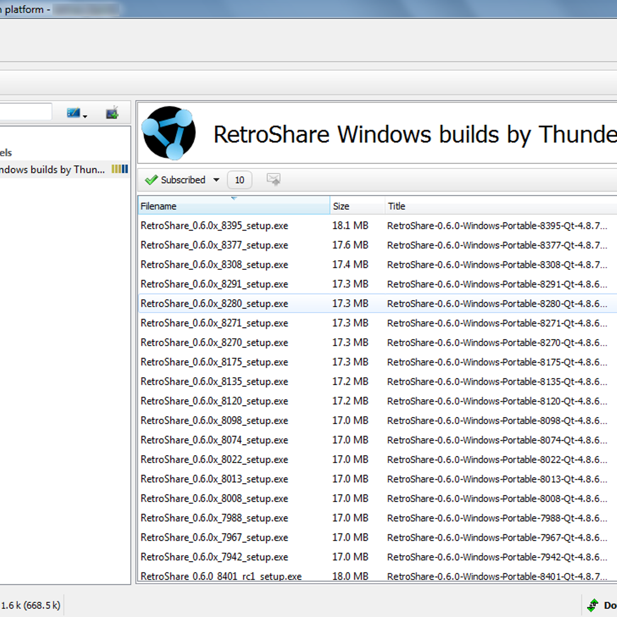
Task: Select RetroShare_0.6.0x_7967_setup.exe file
Action: tap(214, 538)
